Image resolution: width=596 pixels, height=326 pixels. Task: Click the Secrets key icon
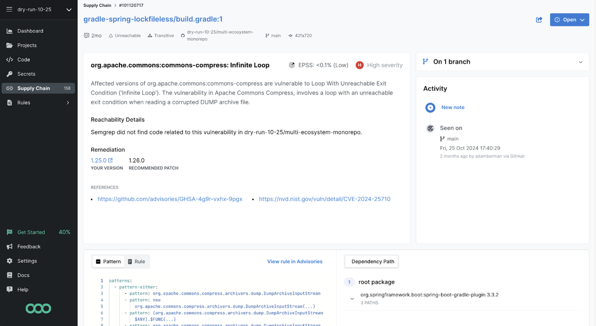pyautogui.click(x=10, y=74)
